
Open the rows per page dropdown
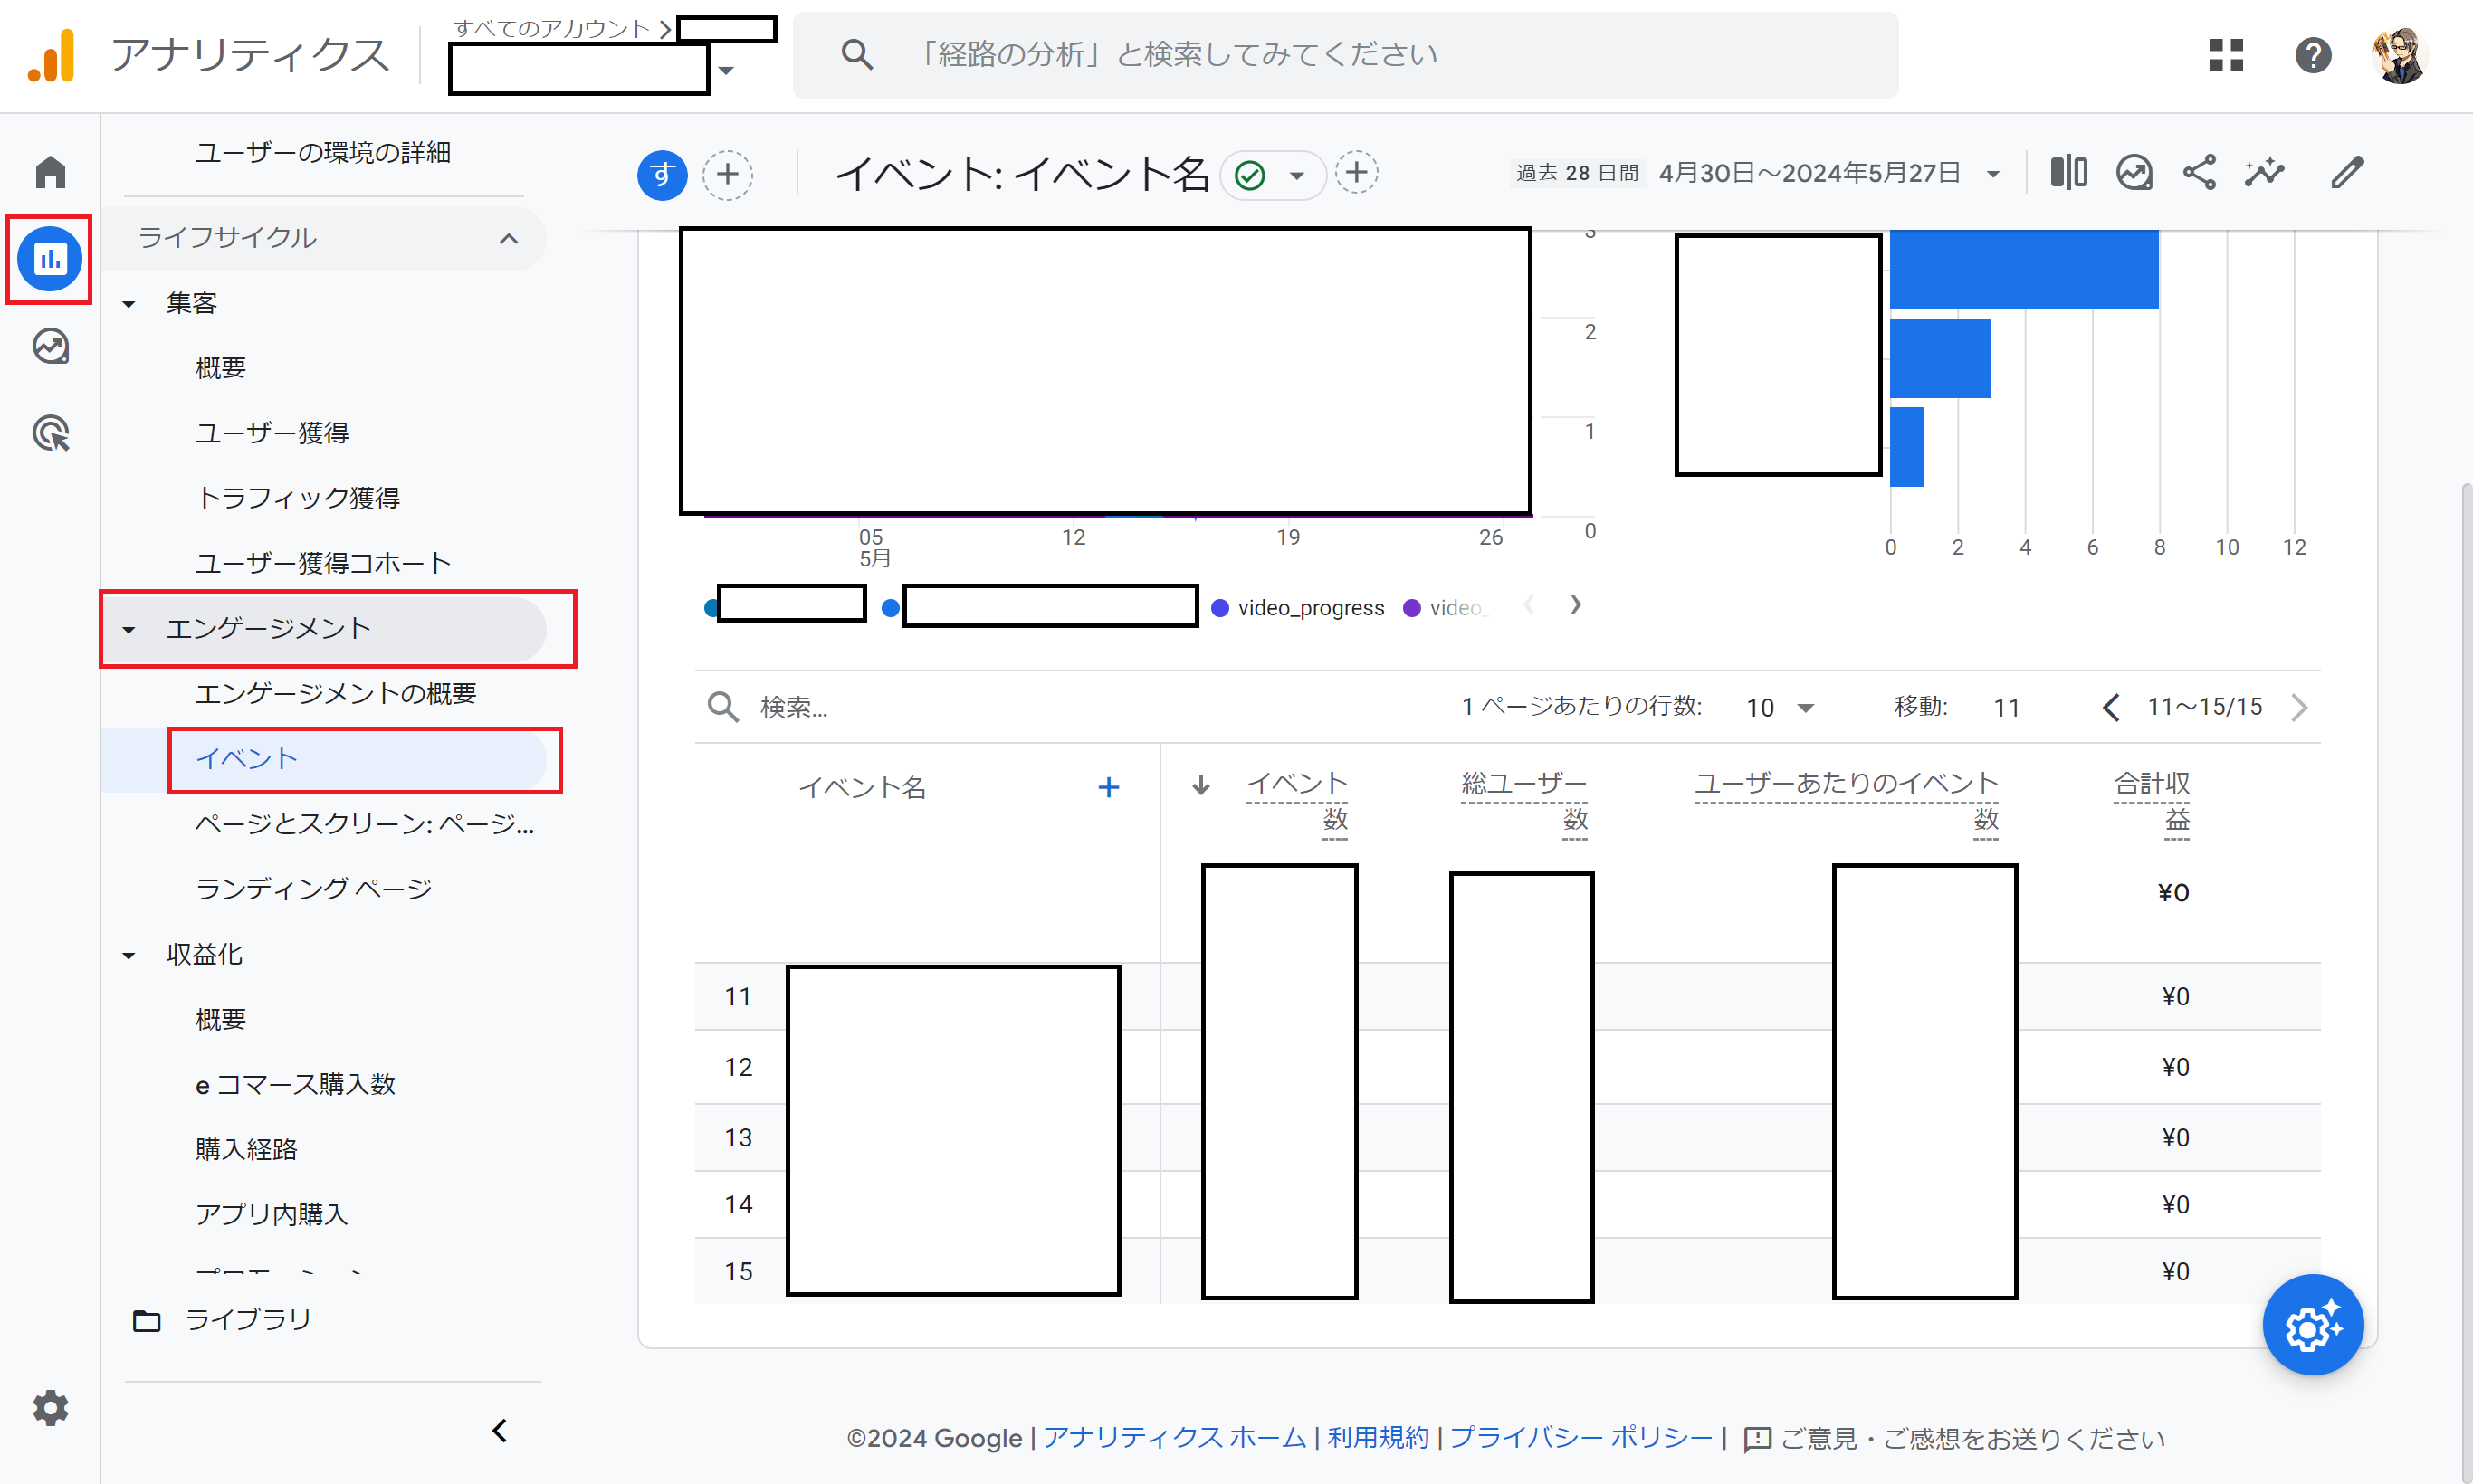1780,707
